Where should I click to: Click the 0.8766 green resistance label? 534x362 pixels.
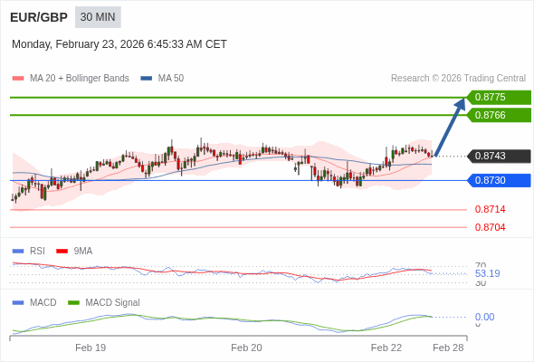point(499,115)
